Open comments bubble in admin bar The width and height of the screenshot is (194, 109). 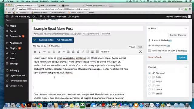[x=42, y=17]
